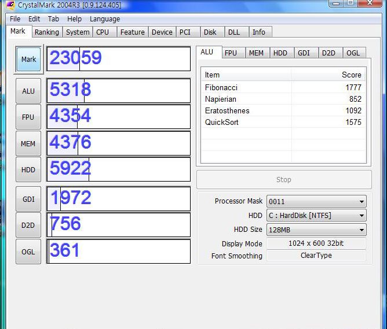Click the Font Smoothing ClearType field
This screenshot has height=329, width=387.
click(x=316, y=256)
